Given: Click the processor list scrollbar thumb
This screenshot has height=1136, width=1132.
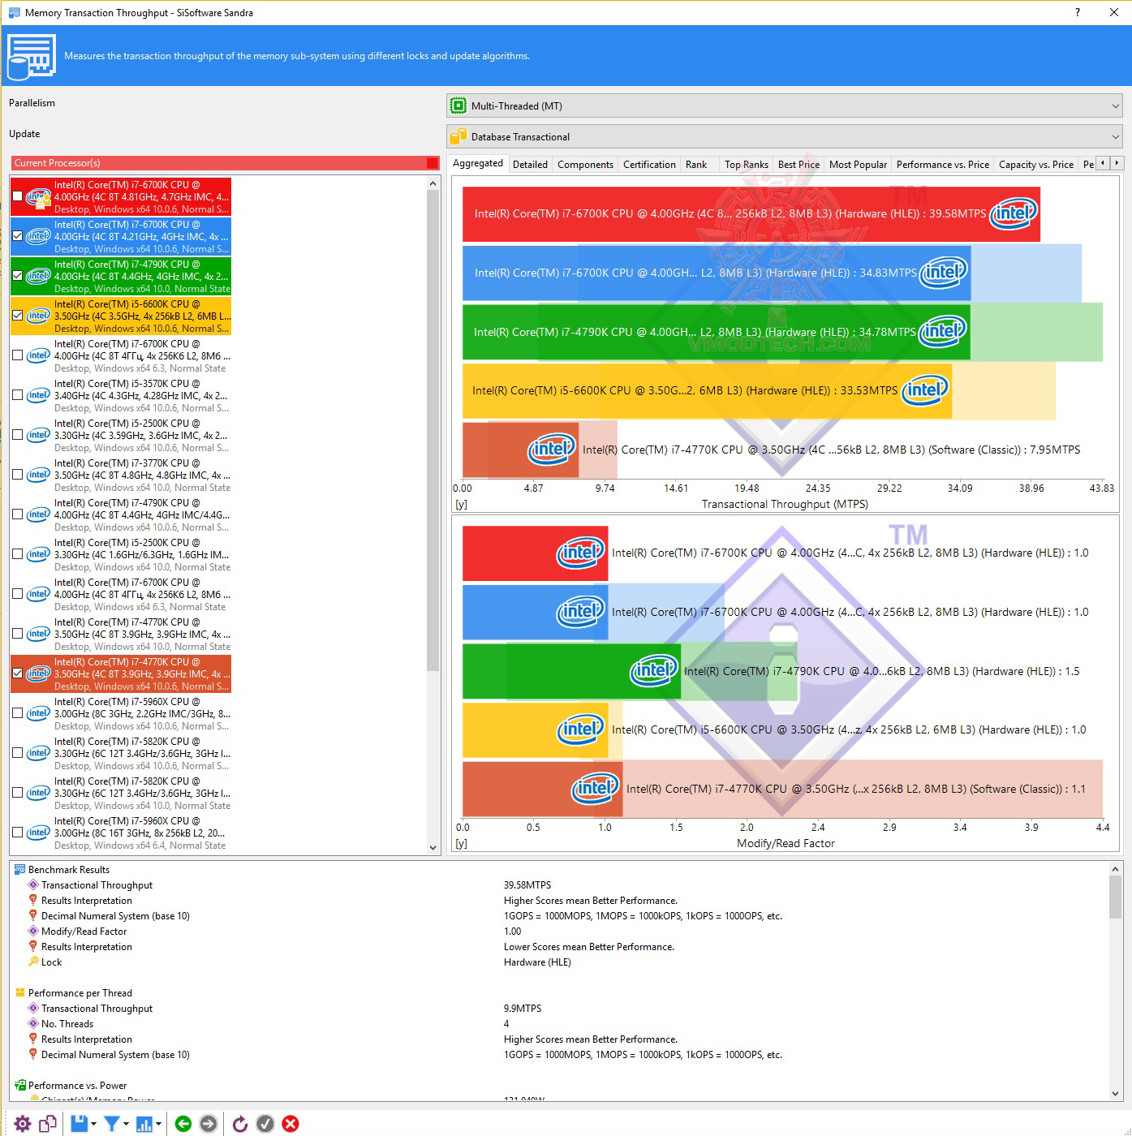Looking at the screenshot, I should [433, 431].
